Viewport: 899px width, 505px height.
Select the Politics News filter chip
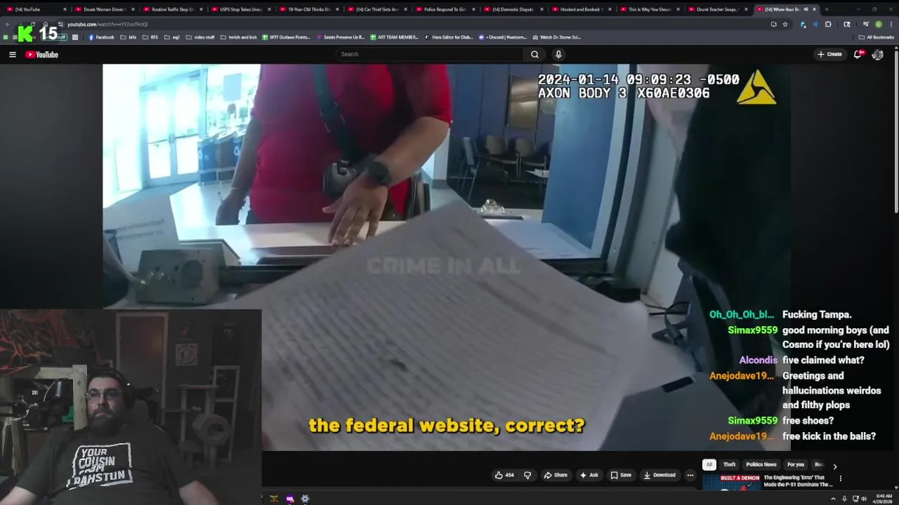click(x=761, y=464)
